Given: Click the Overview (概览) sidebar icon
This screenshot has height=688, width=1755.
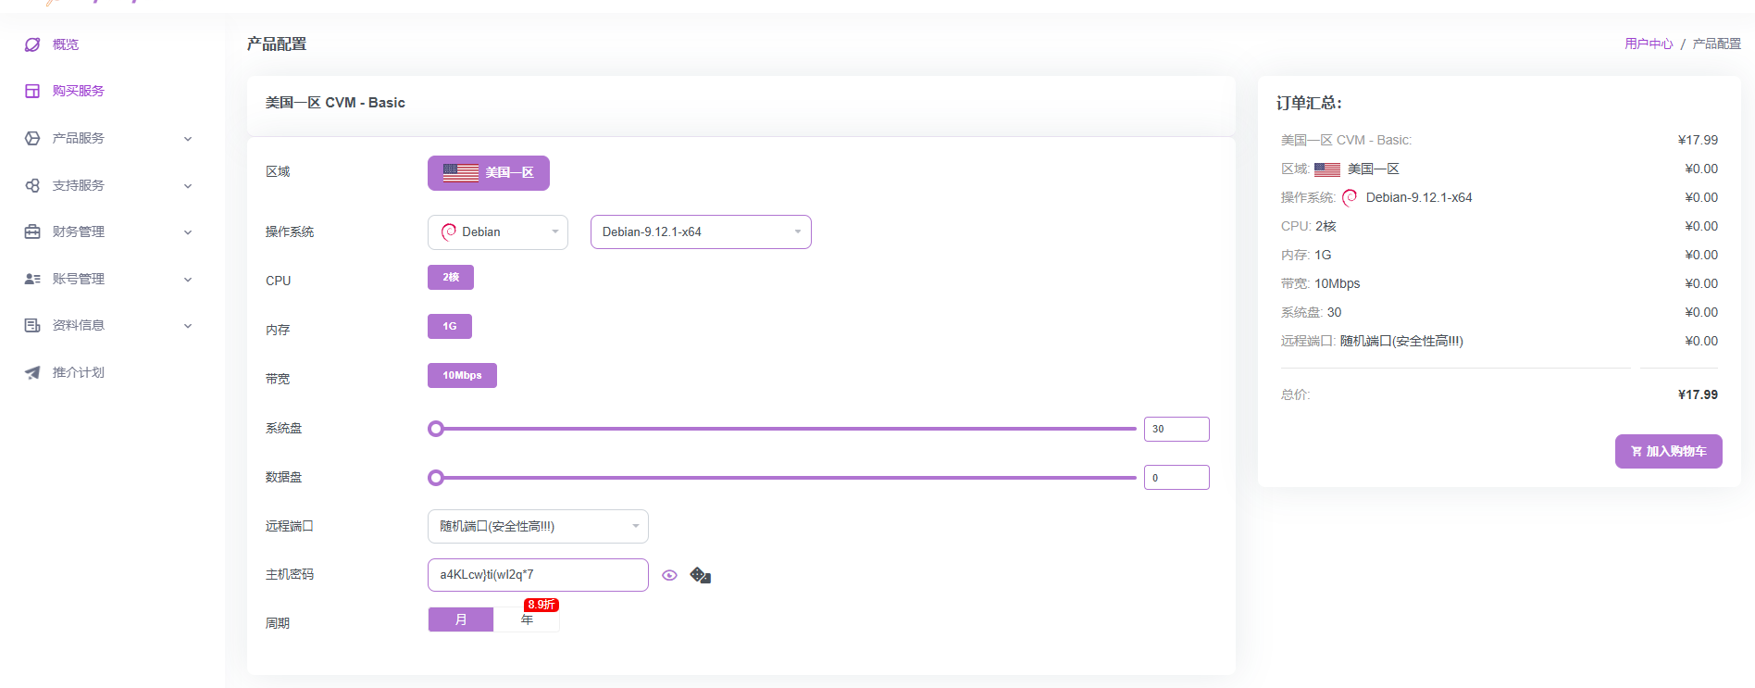Looking at the screenshot, I should (32, 44).
